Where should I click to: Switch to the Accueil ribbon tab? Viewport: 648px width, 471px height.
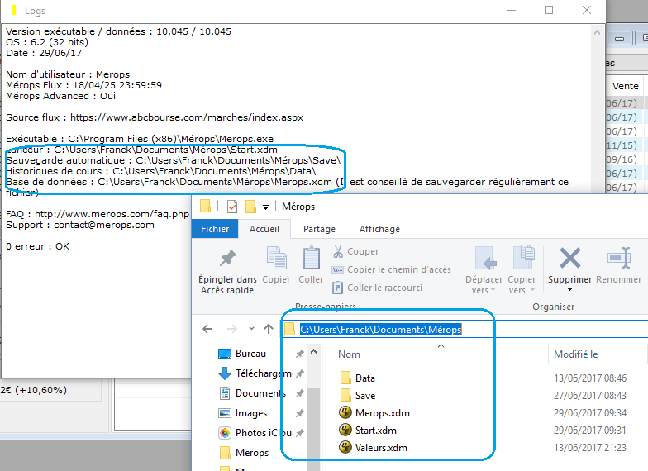click(264, 229)
